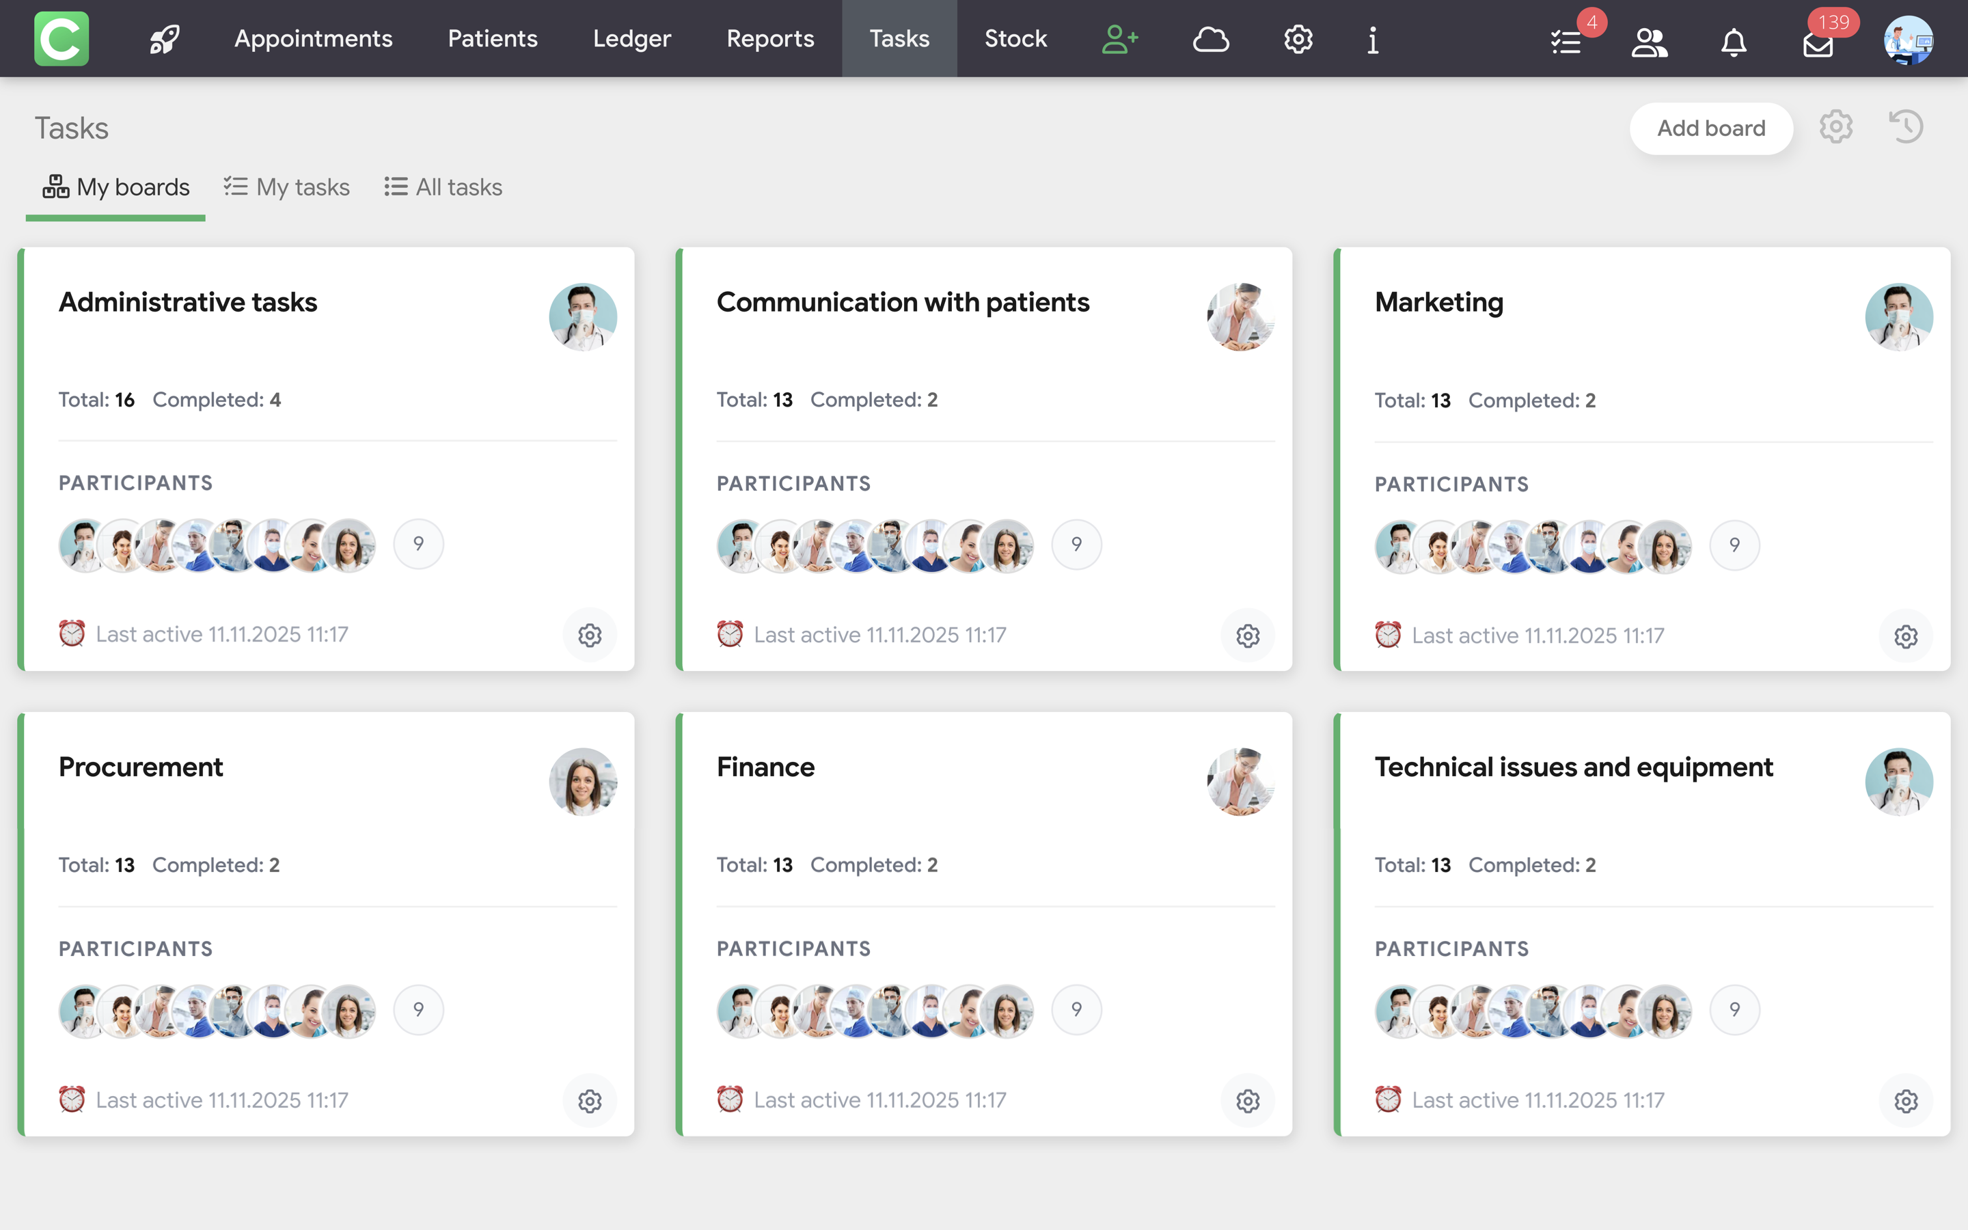The width and height of the screenshot is (1968, 1230).
Task: Open the mail inbox with 139 badge
Action: point(1817,43)
